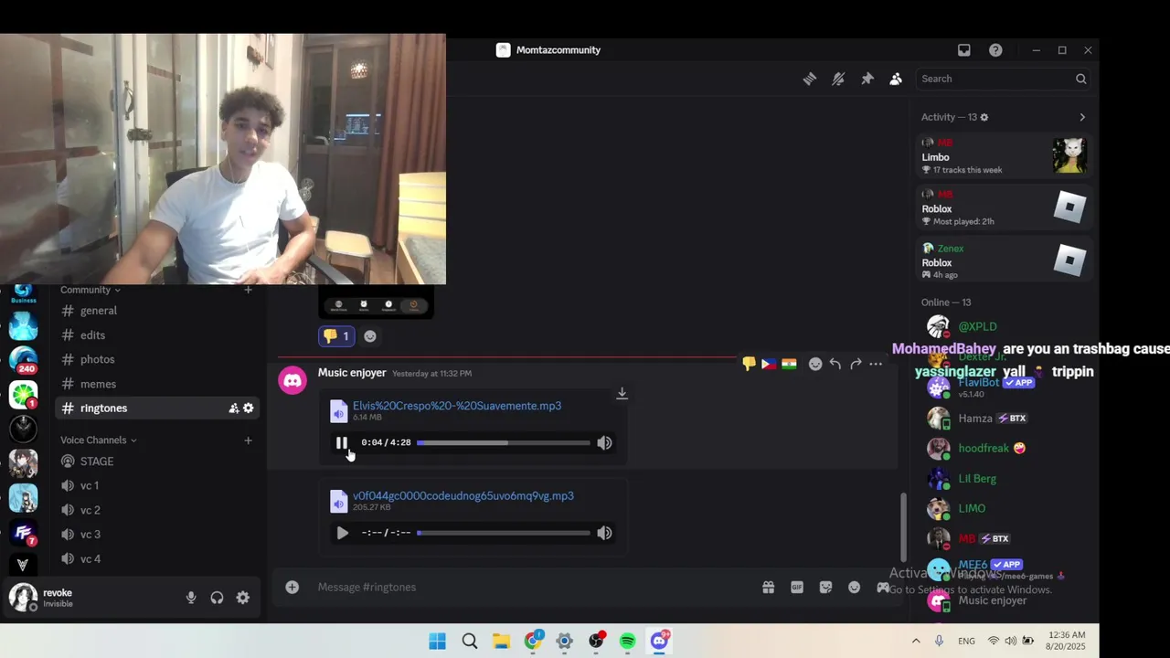Click the progress bar of v0f044gc0000 audio
The width and height of the screenshot is (1170, 658).
pos(504,533)
